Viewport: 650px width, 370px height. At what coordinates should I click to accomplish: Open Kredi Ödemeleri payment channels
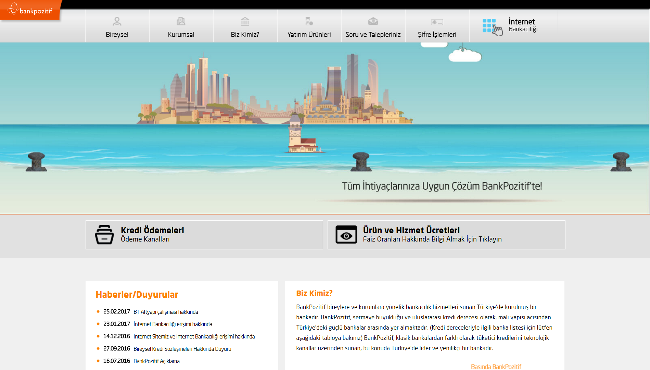(204, 235)
